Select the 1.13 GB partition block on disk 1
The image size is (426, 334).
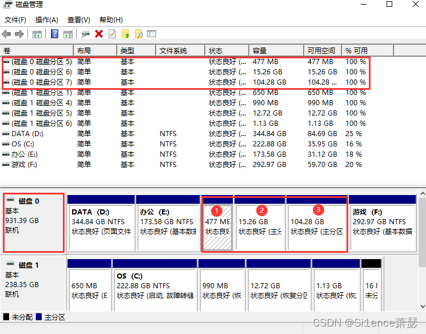tap(336, 285)
